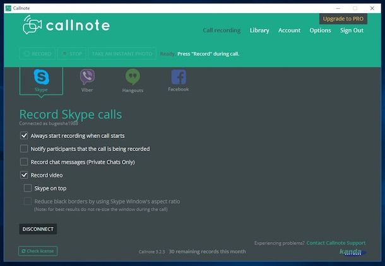Click the Check license button
Image resolution: width=385 pixels, height=266 pixels.
[38, 251]
